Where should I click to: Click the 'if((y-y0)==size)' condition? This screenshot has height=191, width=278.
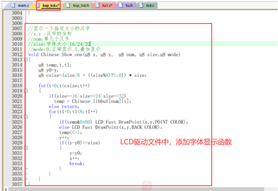(x=80, y=143)
